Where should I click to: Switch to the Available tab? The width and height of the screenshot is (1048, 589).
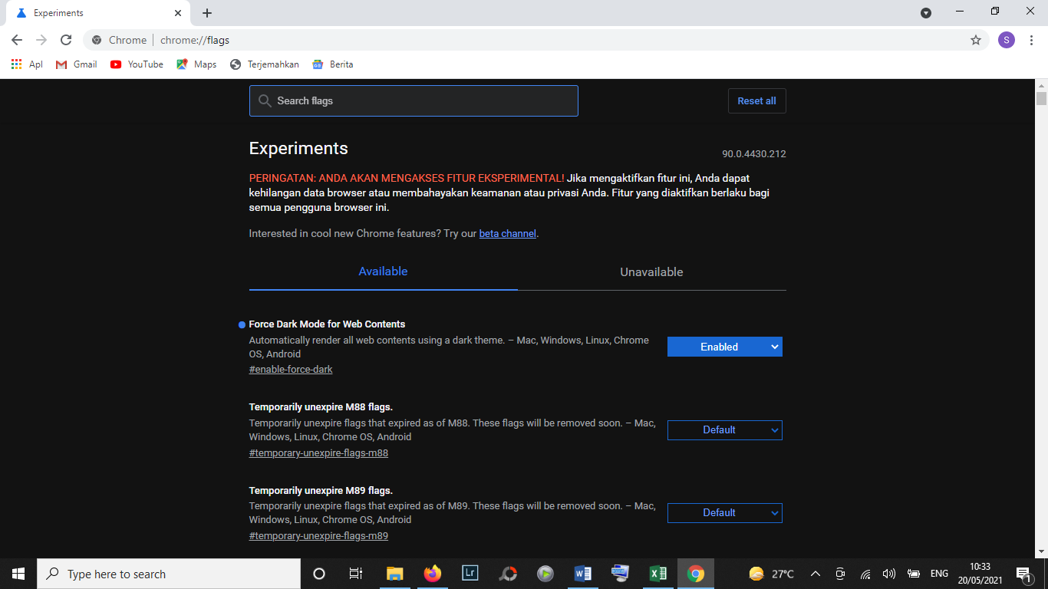point(383,271)
